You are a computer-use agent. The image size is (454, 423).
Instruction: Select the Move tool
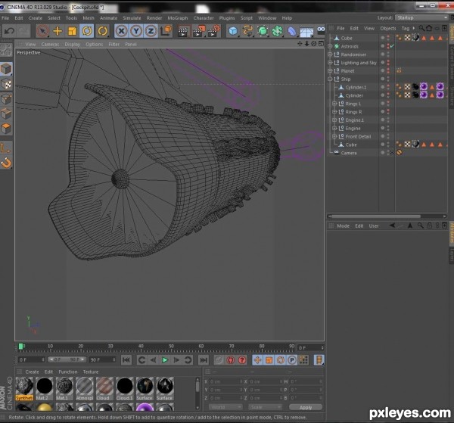click(58, 31)
